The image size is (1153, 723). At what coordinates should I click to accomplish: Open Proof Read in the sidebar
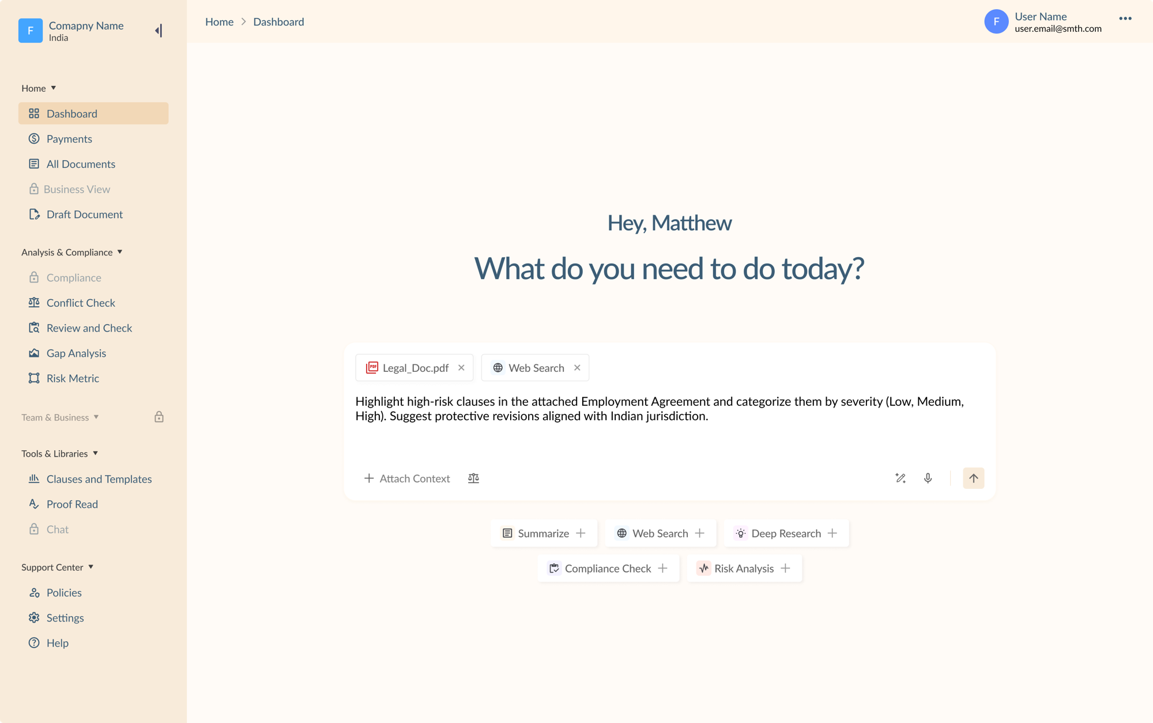[x=93, y=504]
